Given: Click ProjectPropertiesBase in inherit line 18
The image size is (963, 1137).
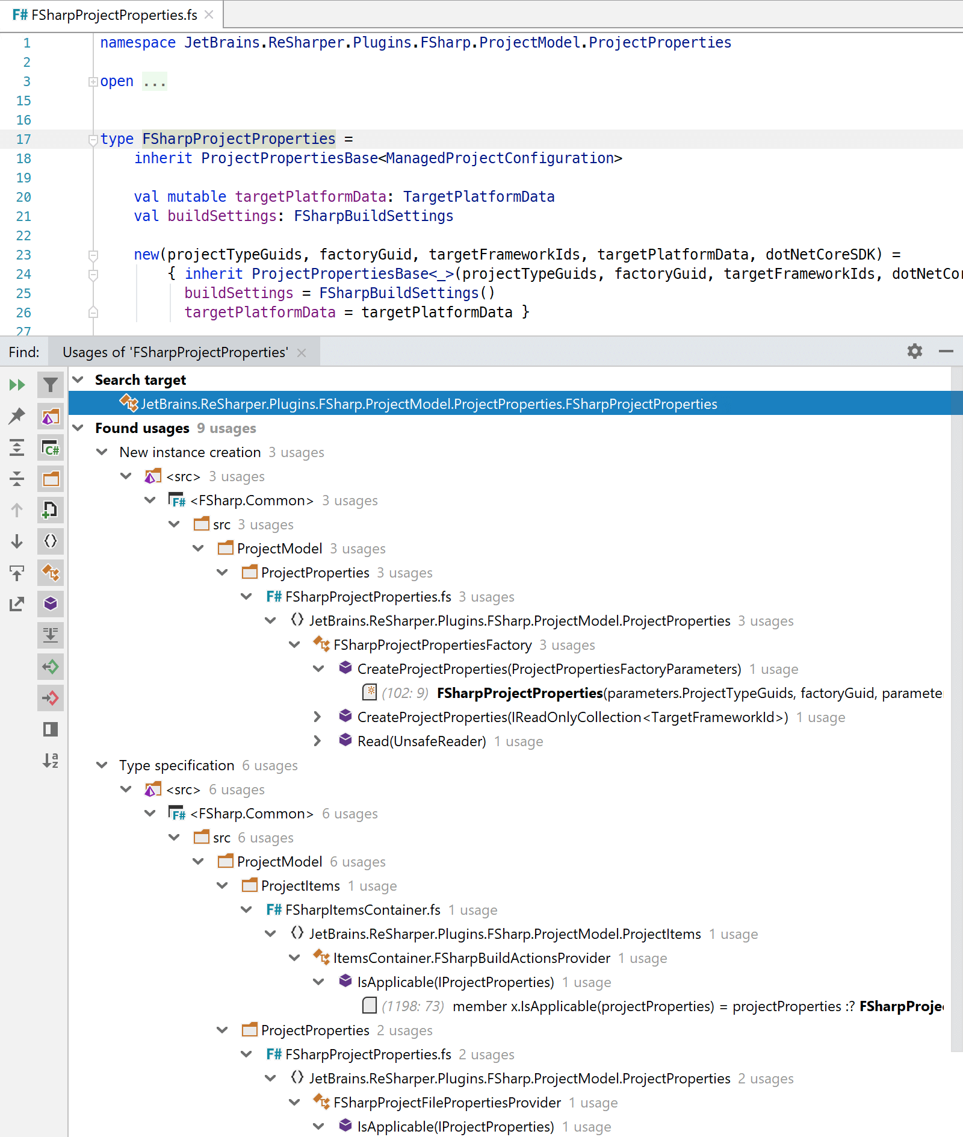Looking at the screenshot, I should [x=290, y=158].
